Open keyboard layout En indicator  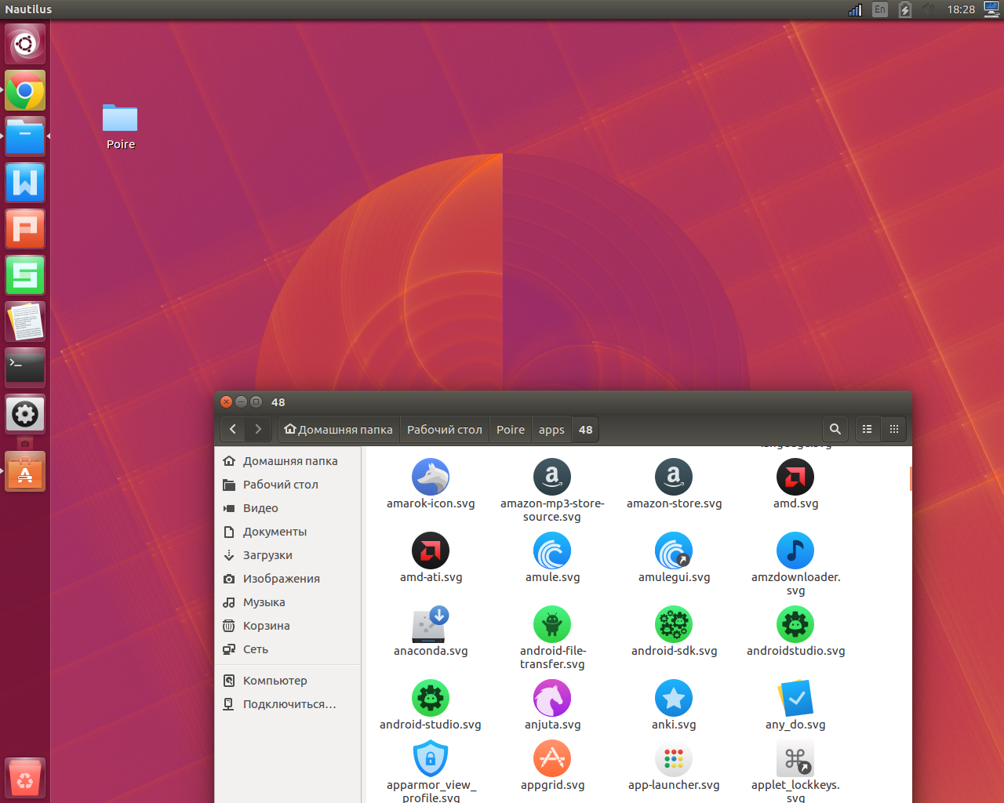click(880, 9)
